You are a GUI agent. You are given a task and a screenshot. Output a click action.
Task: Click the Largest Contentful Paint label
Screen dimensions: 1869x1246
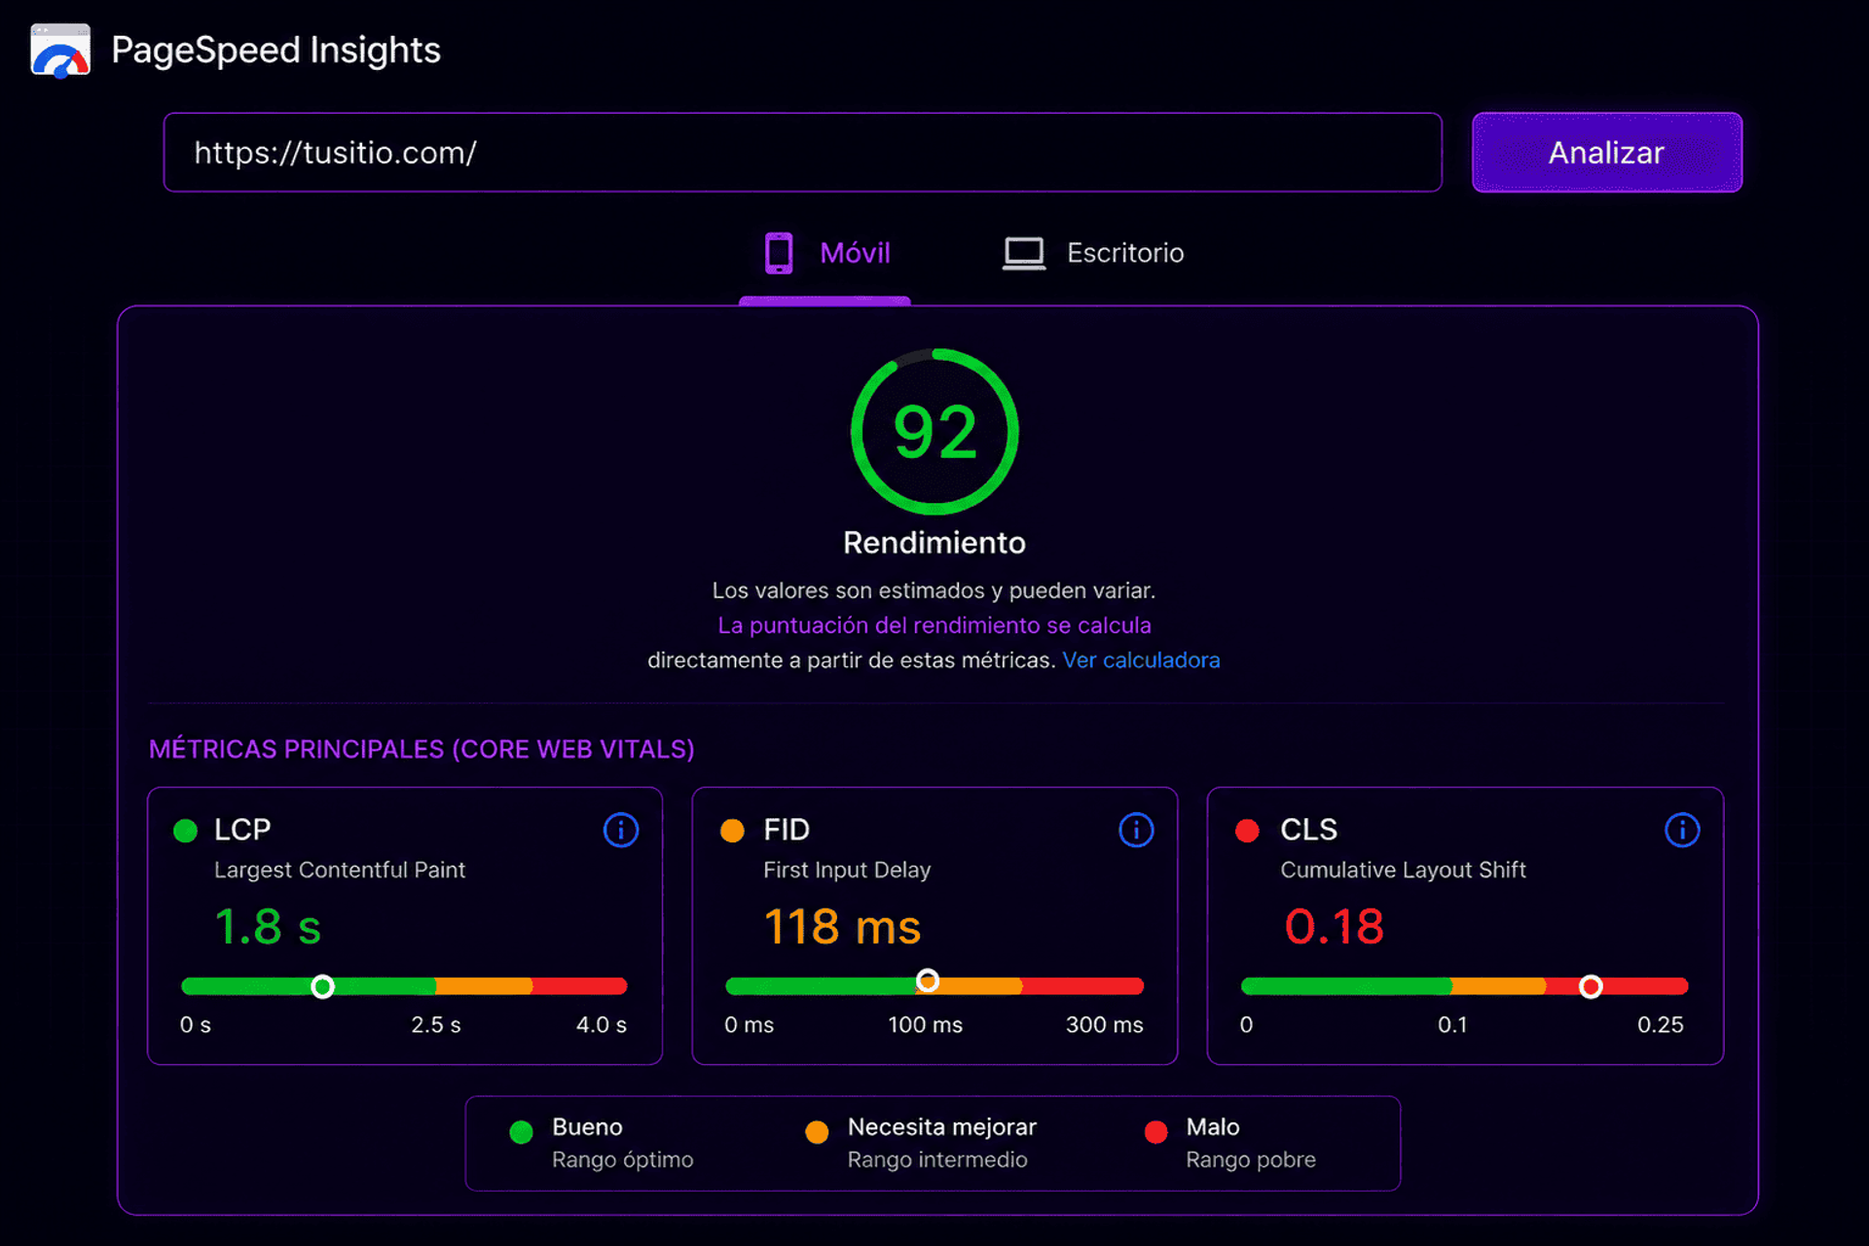[x=340, y=870]
